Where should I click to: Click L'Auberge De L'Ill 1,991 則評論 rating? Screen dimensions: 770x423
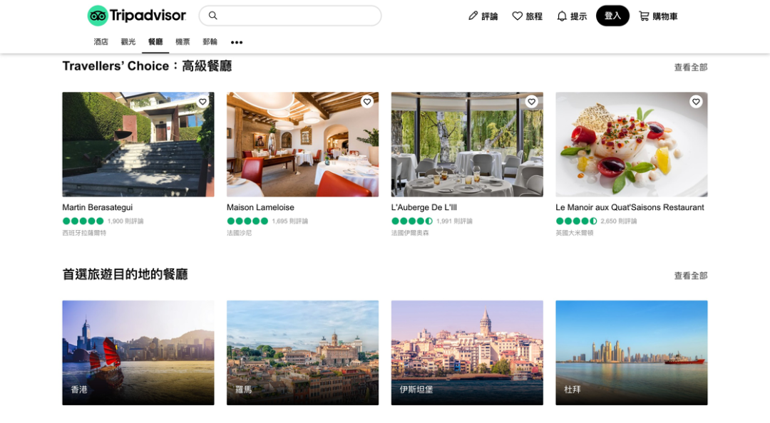tap(431, 221)
